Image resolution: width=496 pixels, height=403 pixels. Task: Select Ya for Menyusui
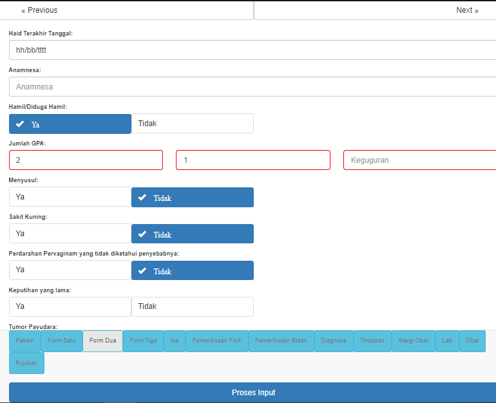pyautogui.click(x=70, y=197)
